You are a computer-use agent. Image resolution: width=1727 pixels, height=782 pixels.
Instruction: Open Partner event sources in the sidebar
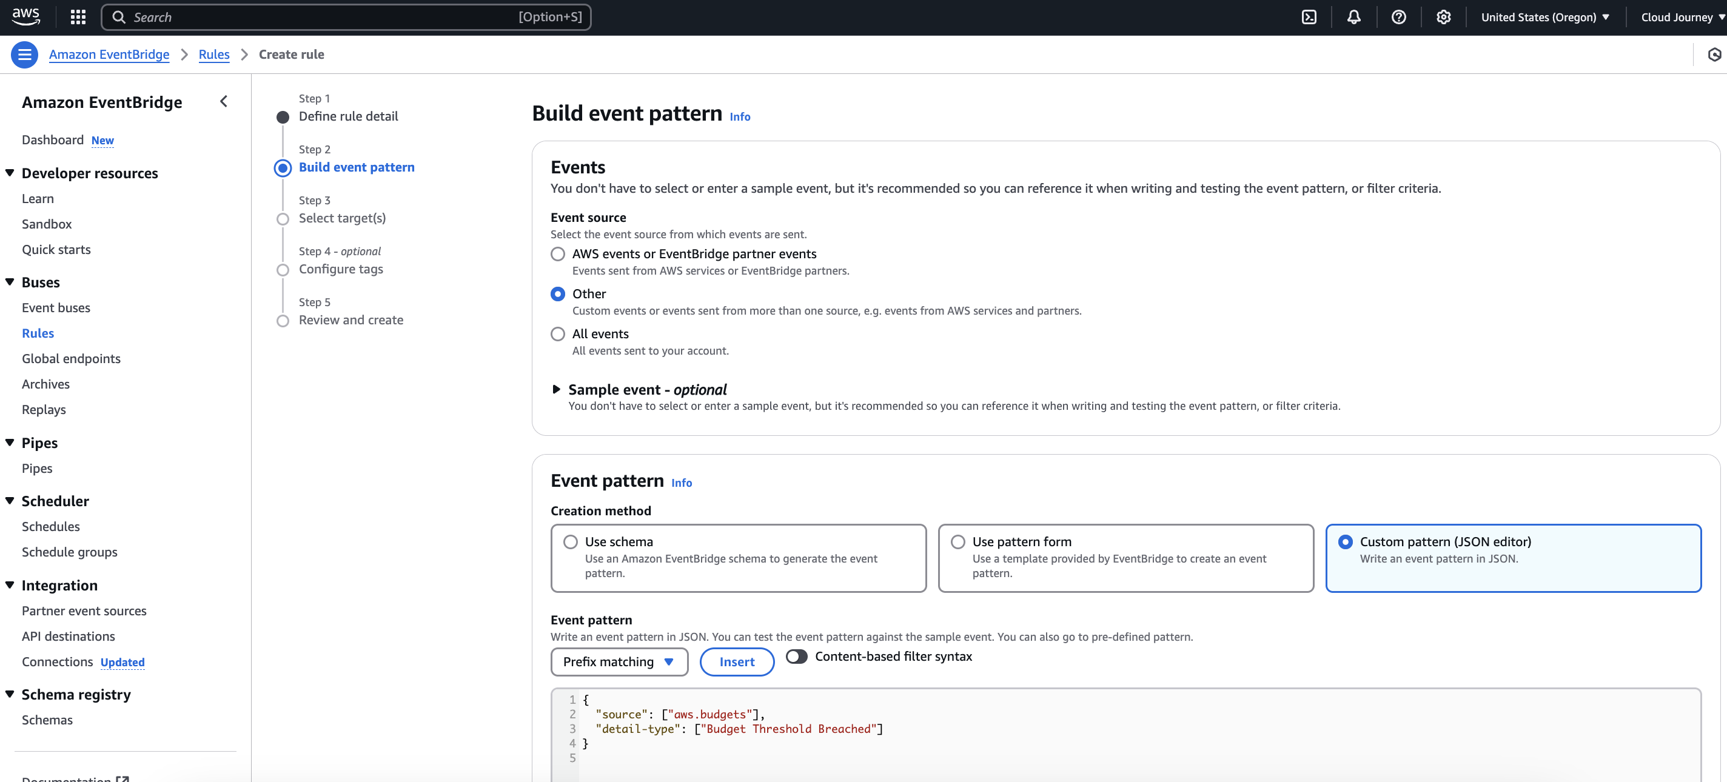tap(84, 611)
